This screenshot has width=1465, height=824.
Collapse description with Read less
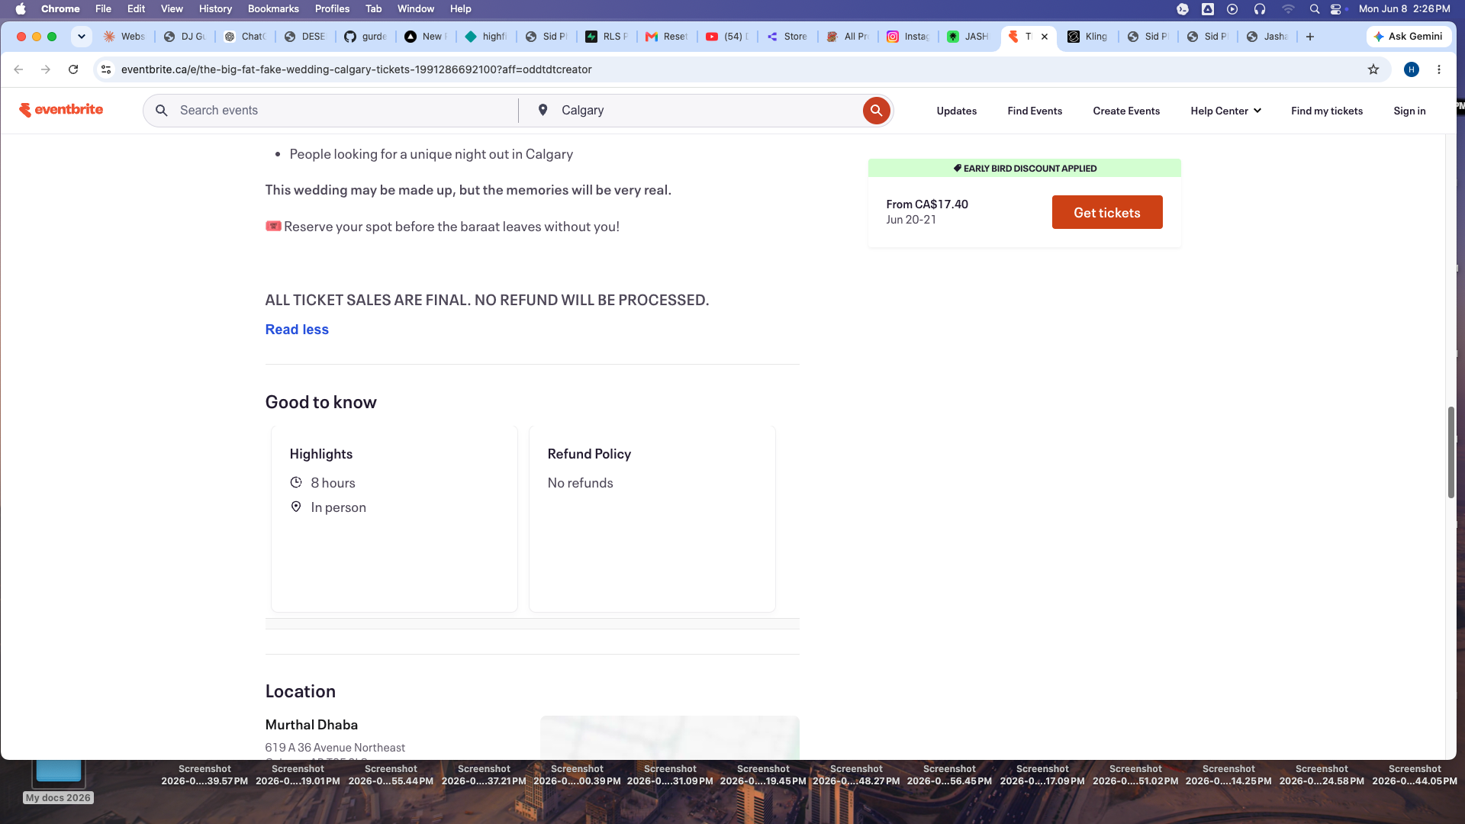pos(297,330)
